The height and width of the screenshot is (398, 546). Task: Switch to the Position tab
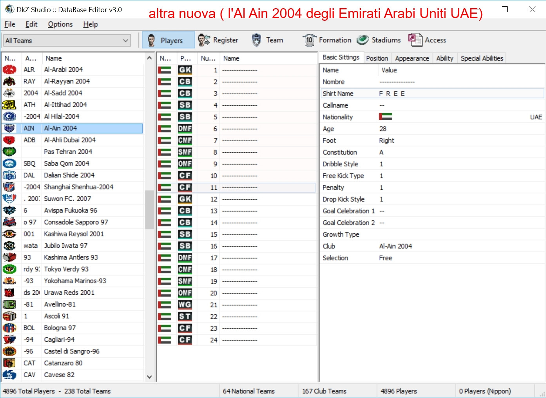pyautogui.click(x=377, y=58)
